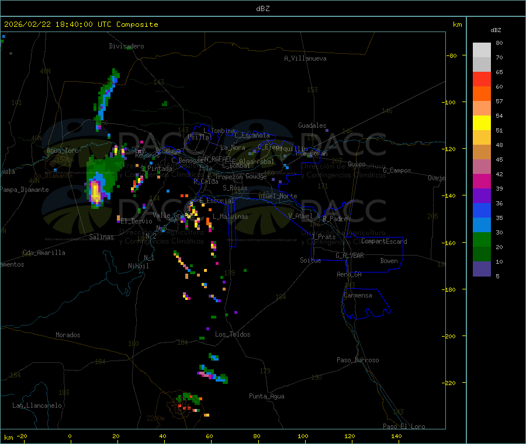Click the 'El_Desvio' place label
Screen dimensions: 526x444
point(136,221)
